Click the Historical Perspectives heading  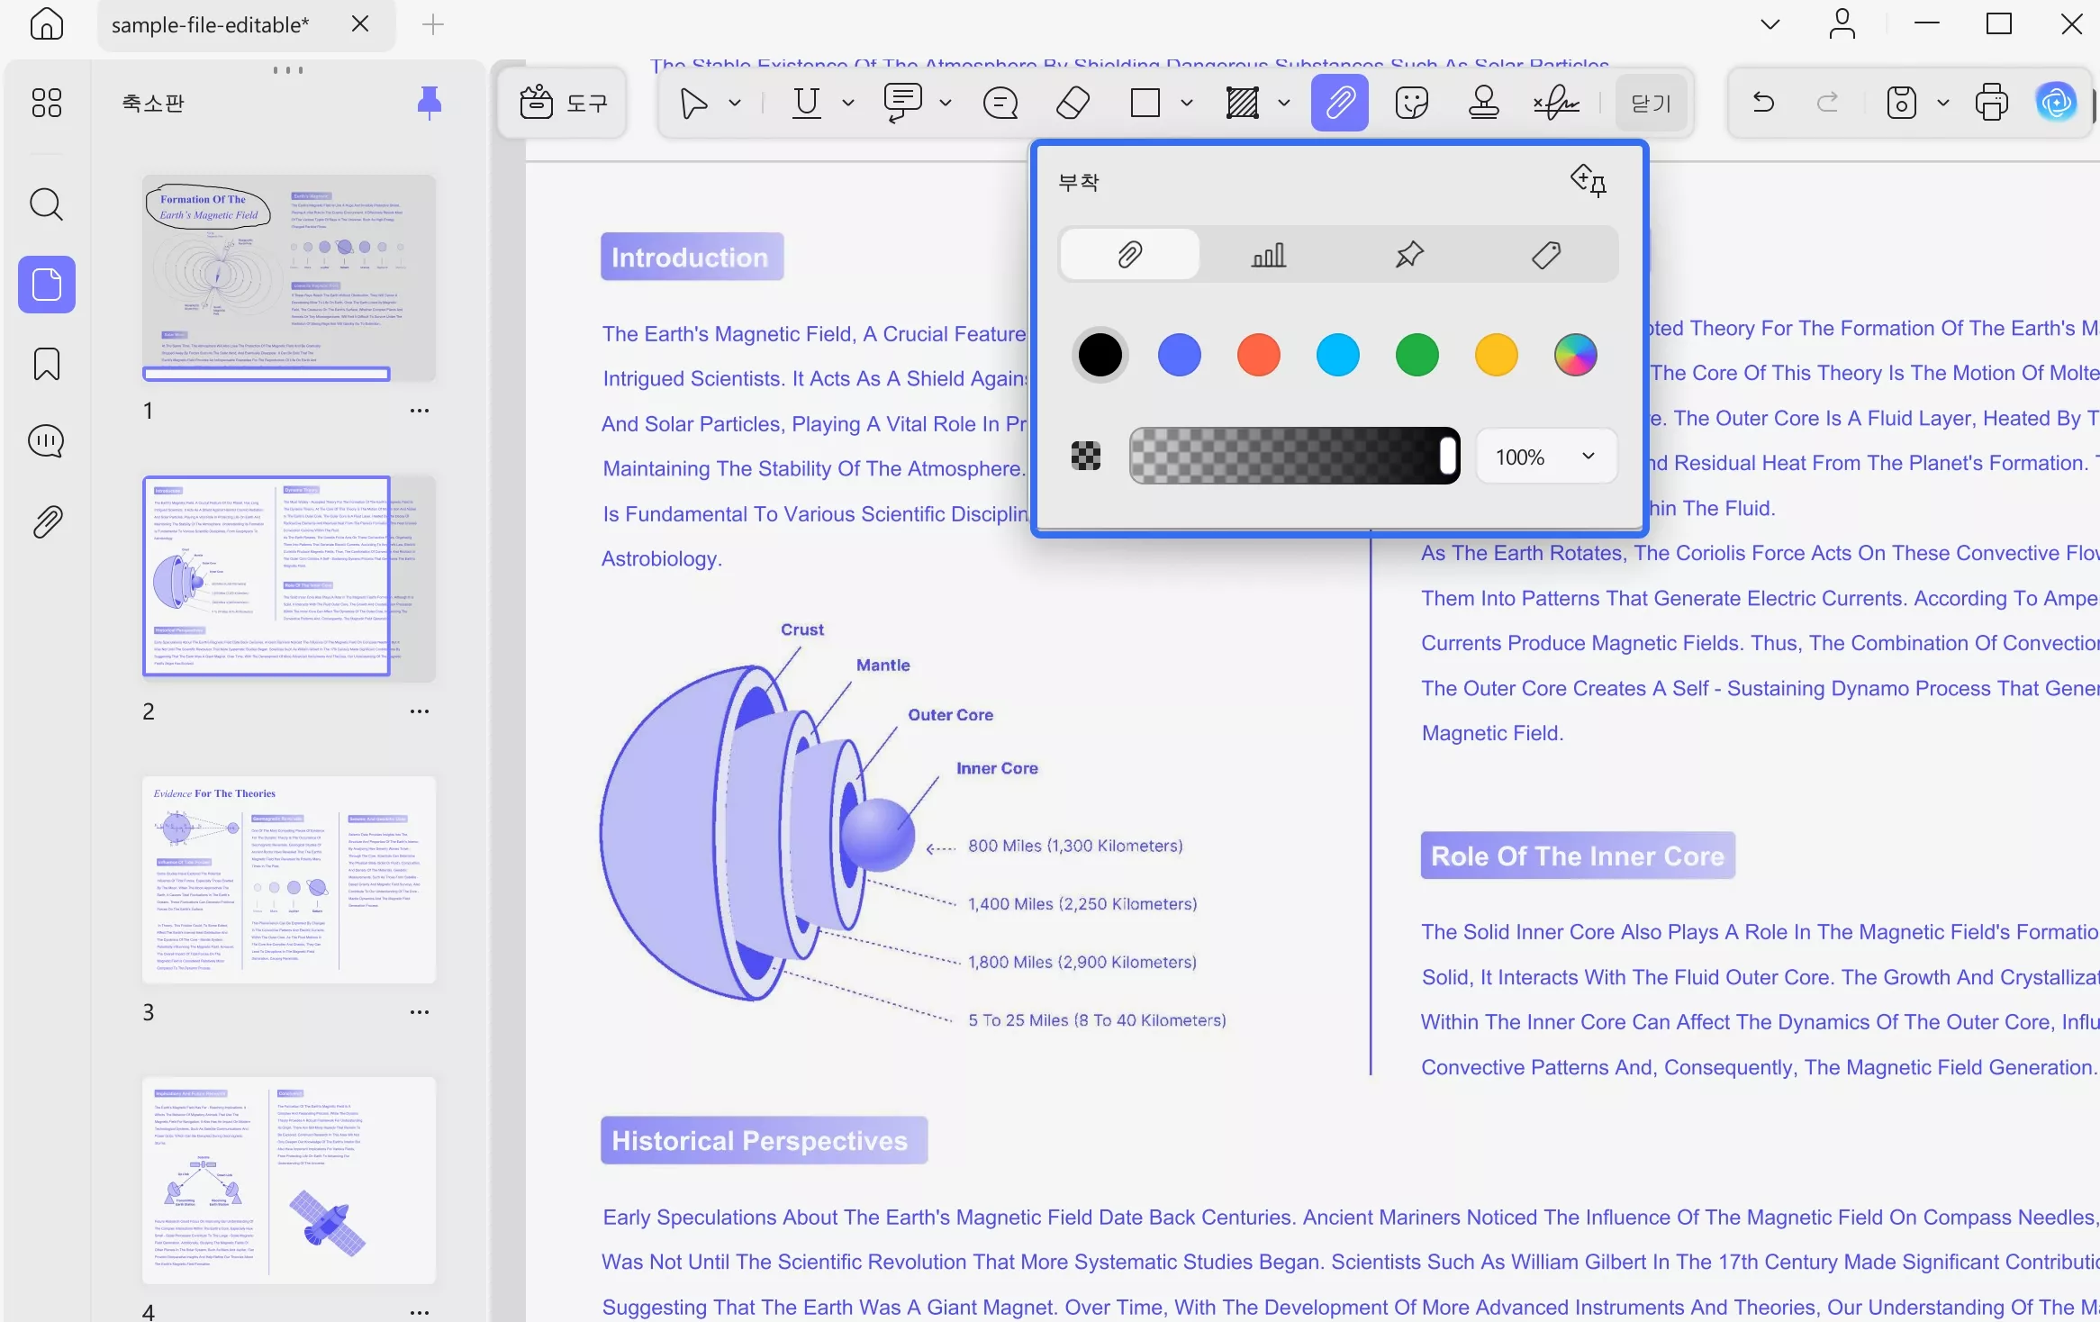(x=764, y=1141)
